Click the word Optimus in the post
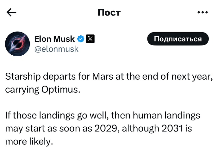Screen dimensions: 218x158 pyautogui.click(x=61, y=90)
